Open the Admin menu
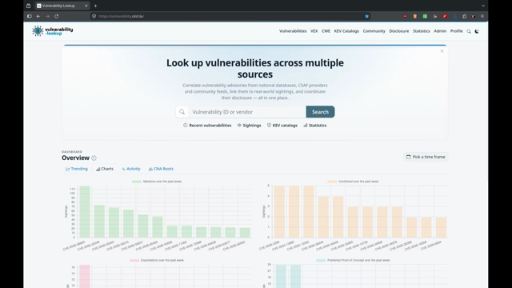 (440, 31)
